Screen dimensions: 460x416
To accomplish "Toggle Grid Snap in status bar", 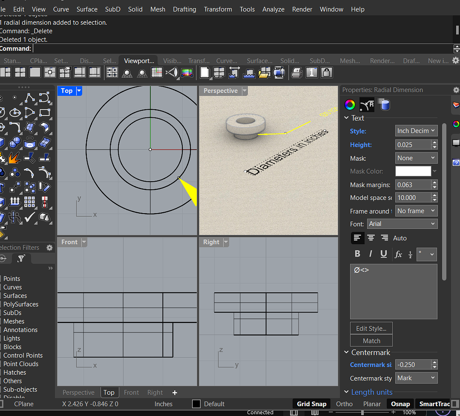I will 311,404.
